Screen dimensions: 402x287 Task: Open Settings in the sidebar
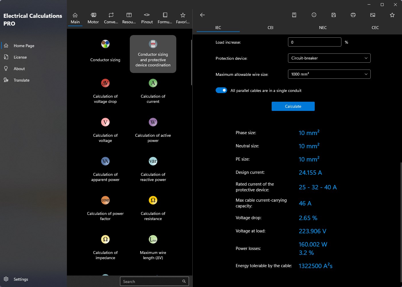pos(33,279)
